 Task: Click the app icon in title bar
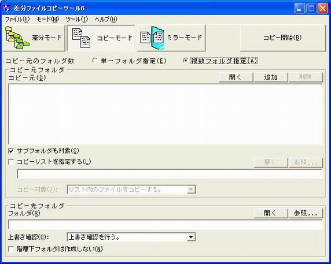pos(6,9)
